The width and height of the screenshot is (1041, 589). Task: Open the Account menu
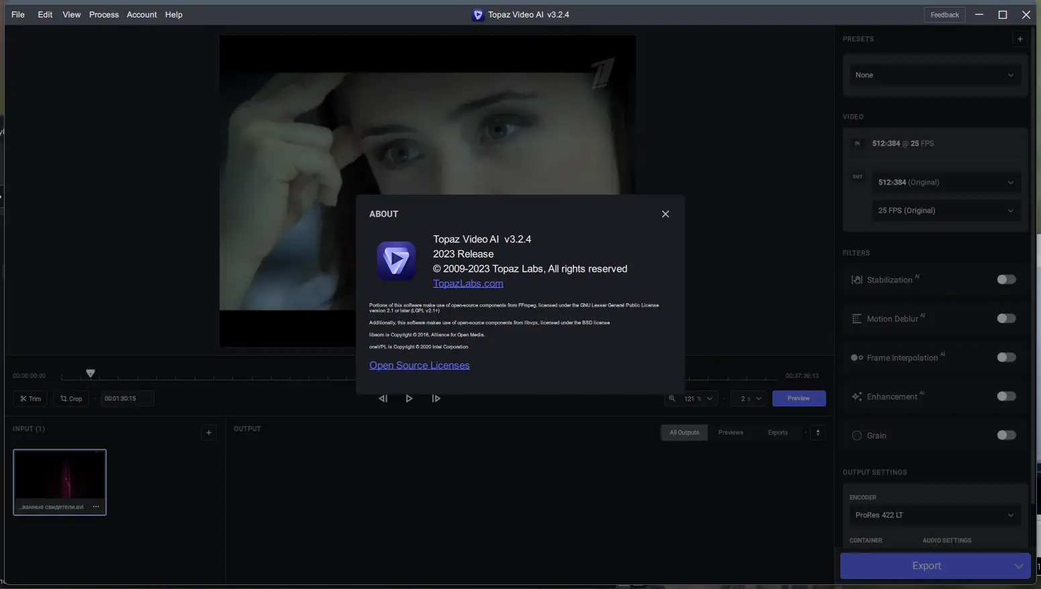point(142,15)
